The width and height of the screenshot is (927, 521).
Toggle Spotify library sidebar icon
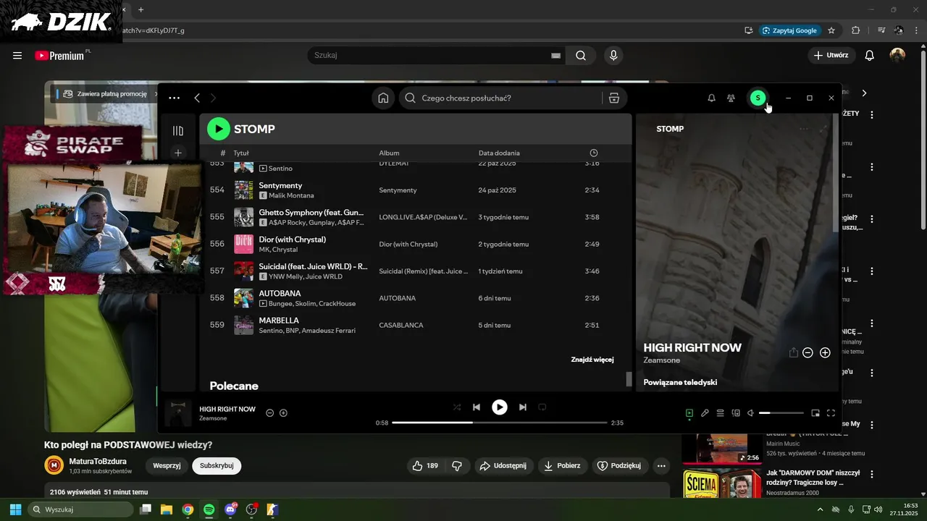coord(178,131)
